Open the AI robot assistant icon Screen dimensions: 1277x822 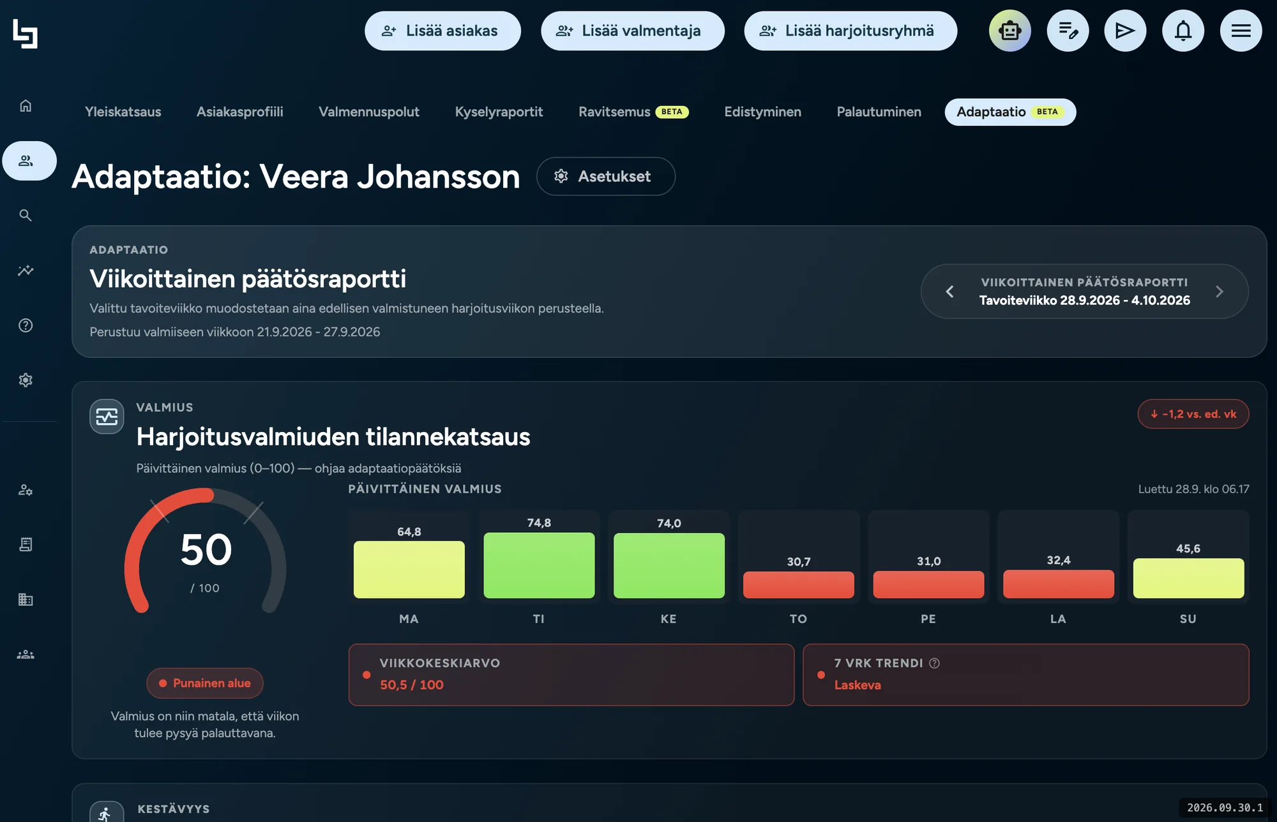(1010, 31)
